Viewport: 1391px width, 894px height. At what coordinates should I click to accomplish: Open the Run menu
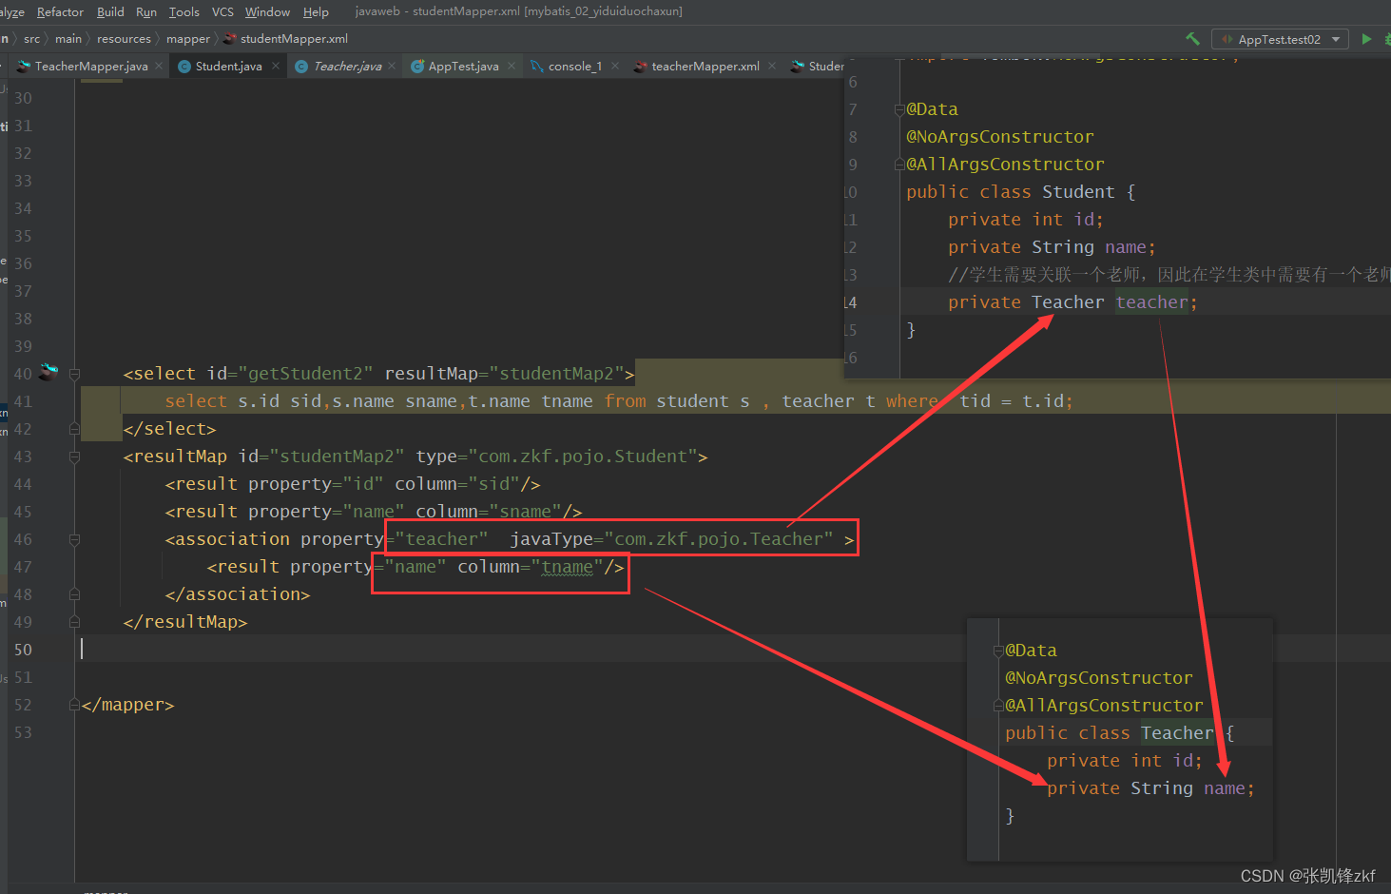click(146, 11)
